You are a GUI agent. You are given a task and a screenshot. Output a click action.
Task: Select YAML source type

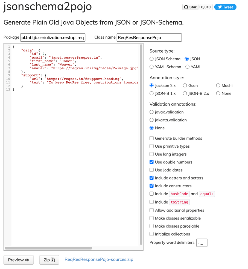(188, 67)
